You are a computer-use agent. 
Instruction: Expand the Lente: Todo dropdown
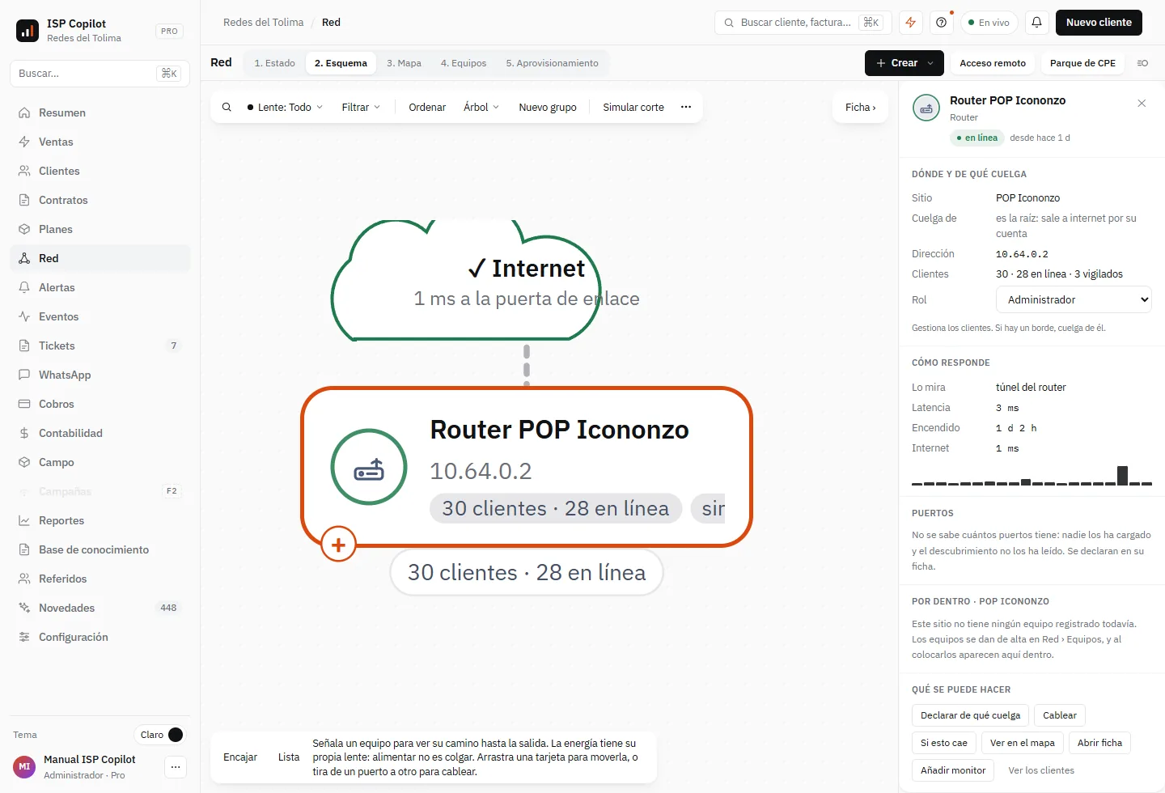[x=285, y=107]
